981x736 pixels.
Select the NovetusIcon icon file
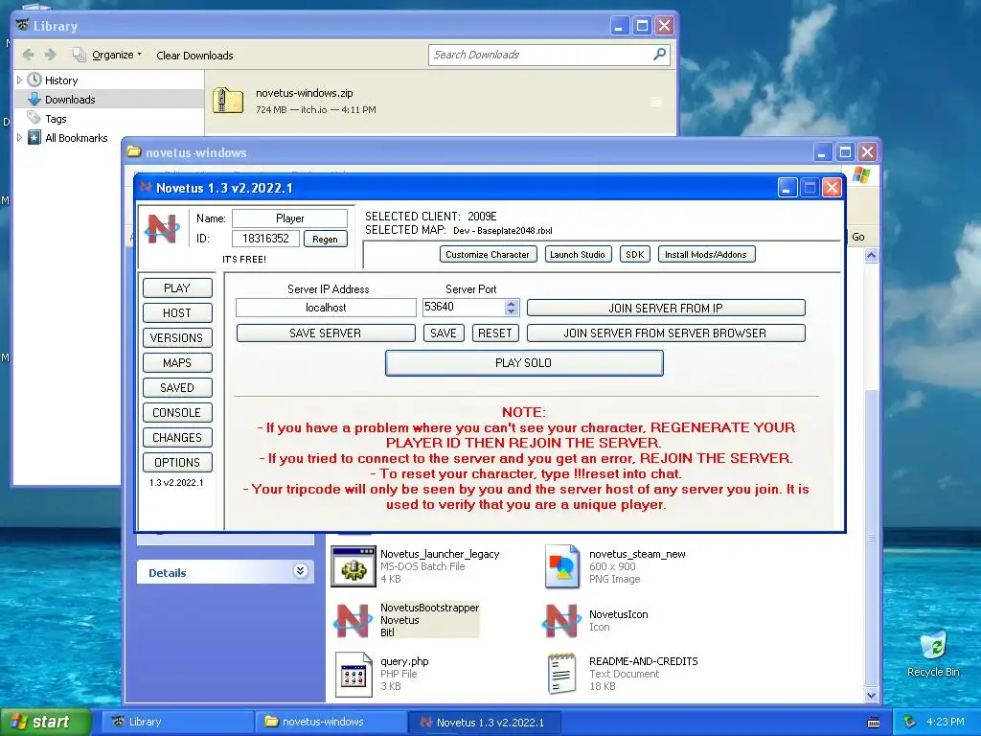(561, 620)
